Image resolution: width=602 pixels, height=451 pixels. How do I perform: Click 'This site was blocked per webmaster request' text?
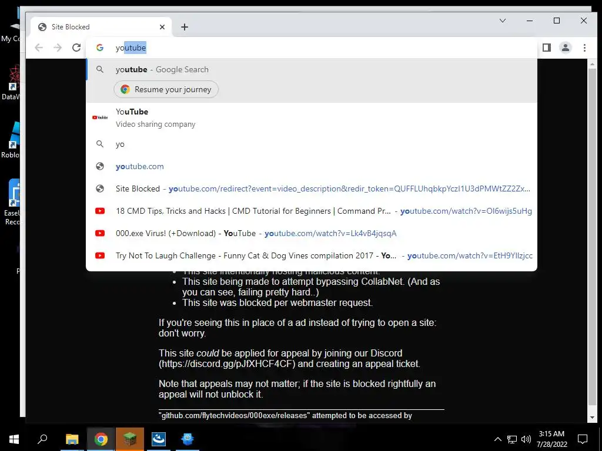(277, 302)
